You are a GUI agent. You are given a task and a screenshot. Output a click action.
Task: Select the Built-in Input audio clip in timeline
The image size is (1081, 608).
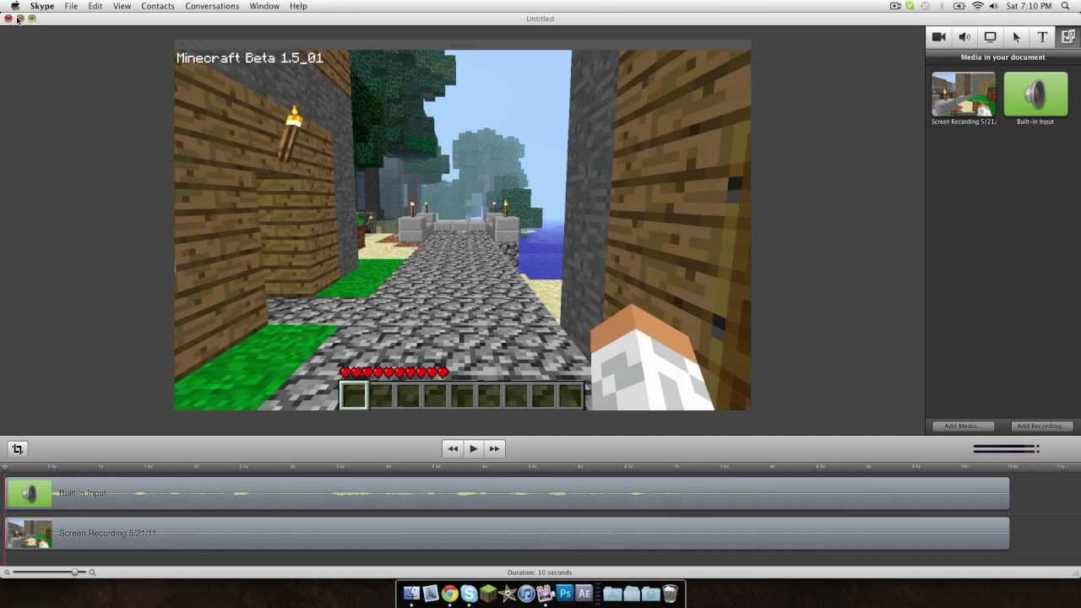tap(507, 493)
